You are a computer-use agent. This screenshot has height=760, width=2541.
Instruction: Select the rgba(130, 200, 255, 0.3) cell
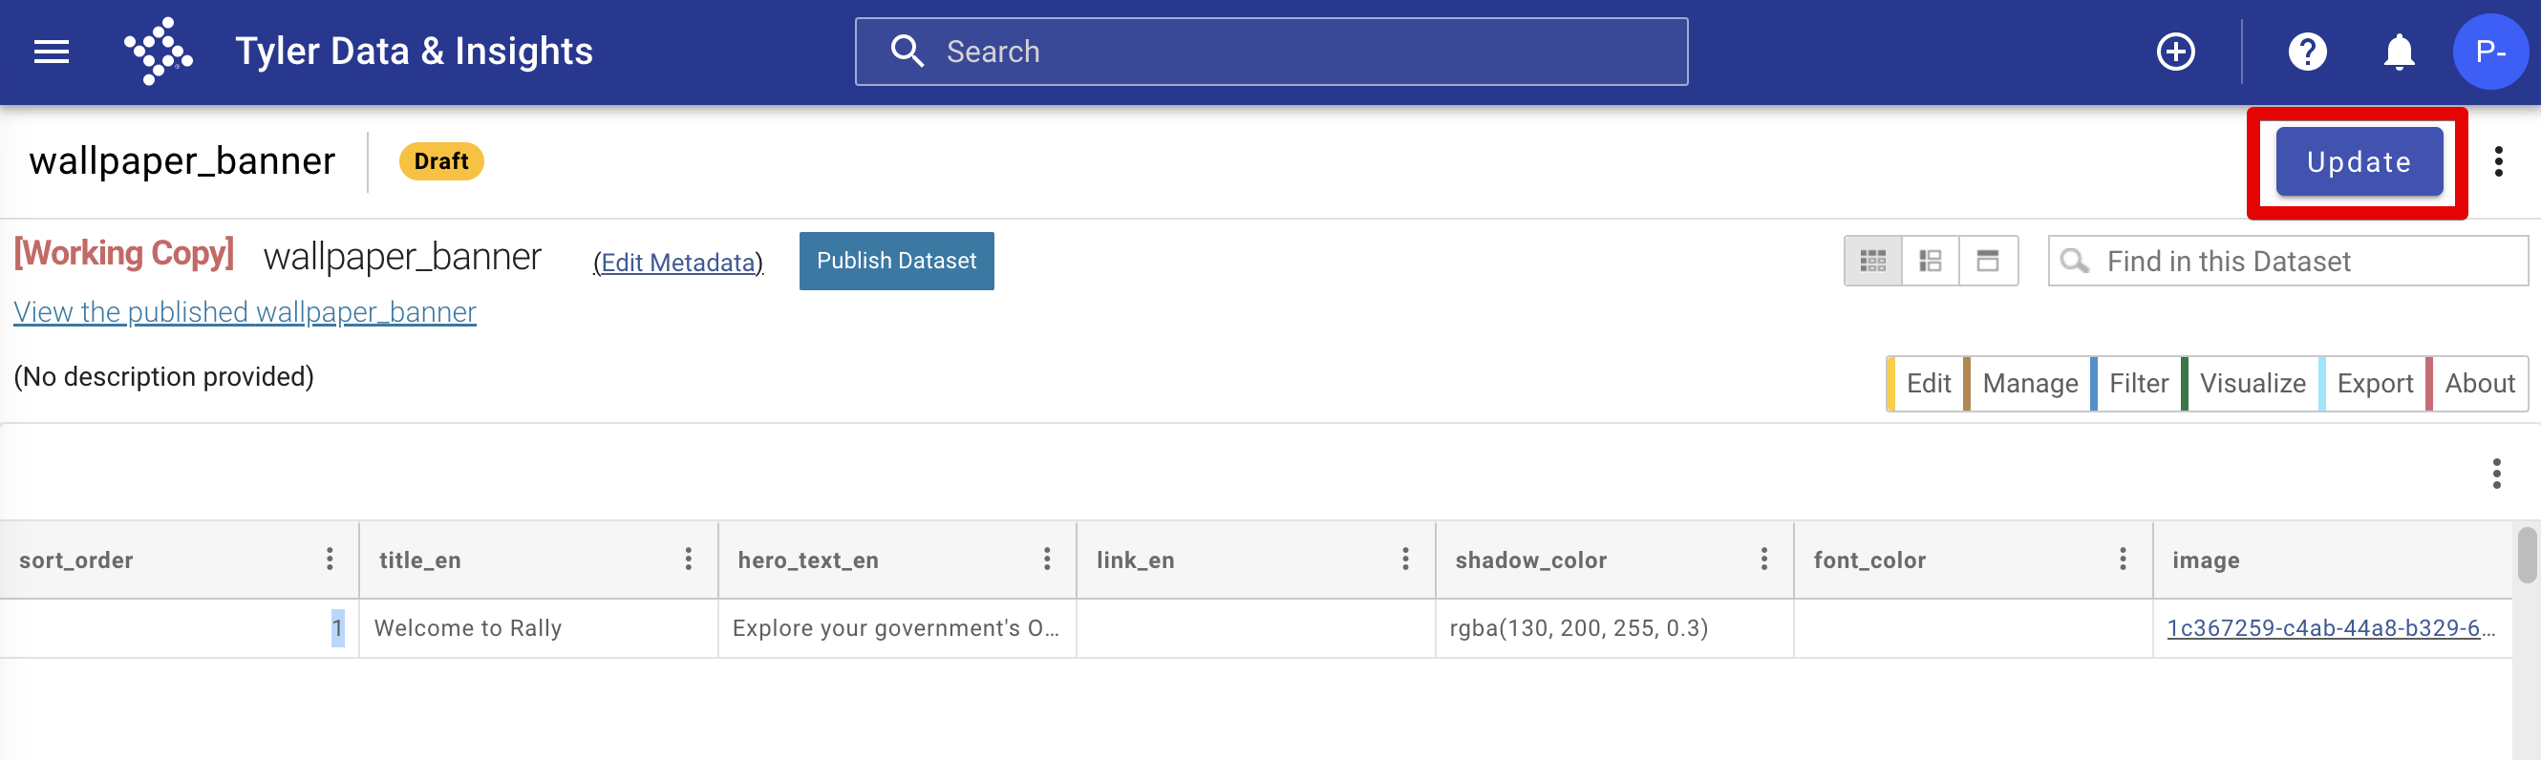click(1613, 628)
